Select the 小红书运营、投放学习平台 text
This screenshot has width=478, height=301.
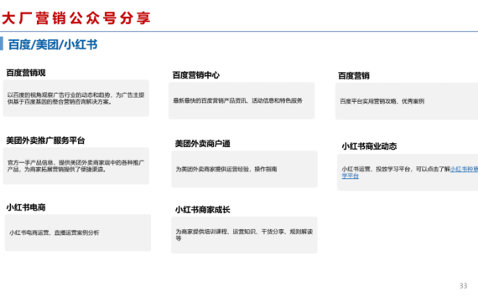377,169
